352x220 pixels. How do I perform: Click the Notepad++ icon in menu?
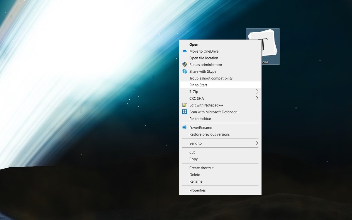185,105
